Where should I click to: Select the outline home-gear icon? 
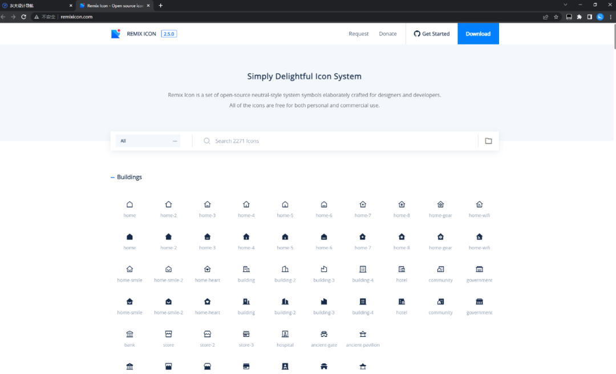pyautogui.click(x=440, y=204)
